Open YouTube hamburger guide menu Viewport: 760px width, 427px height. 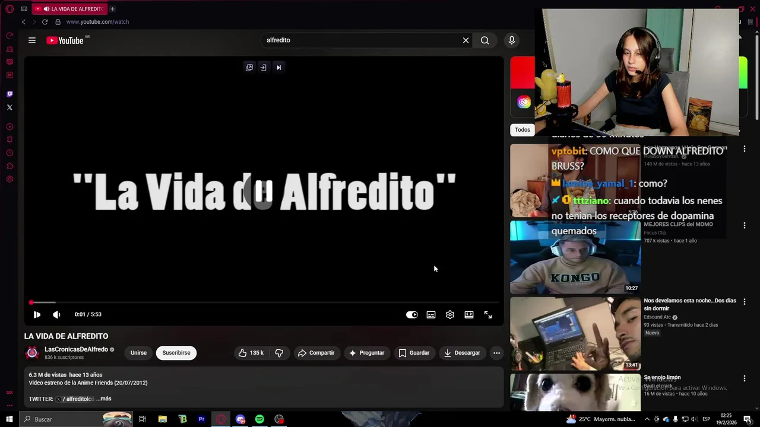coord(32,40)
